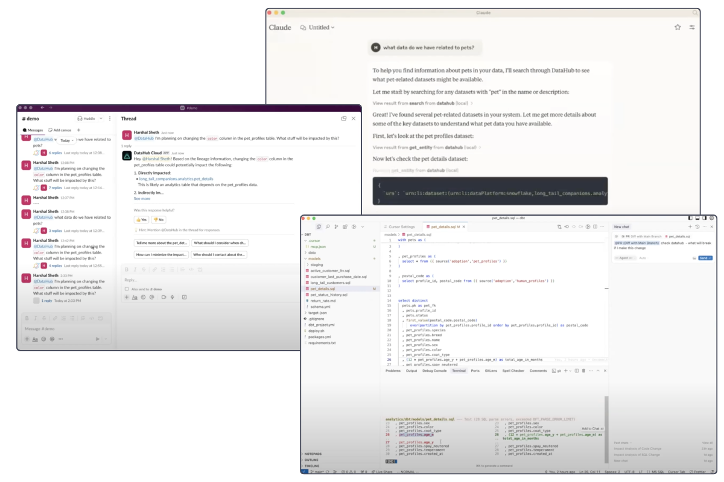
Task: Open the 6 replies thread in Slack
Action: [55, 153]
